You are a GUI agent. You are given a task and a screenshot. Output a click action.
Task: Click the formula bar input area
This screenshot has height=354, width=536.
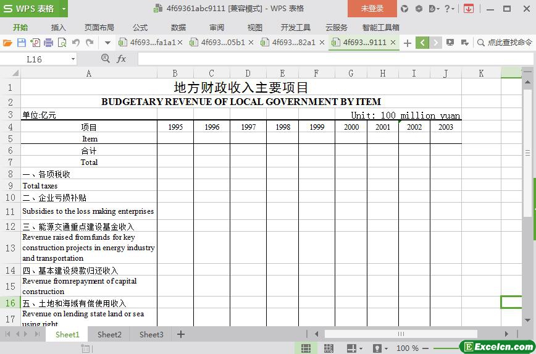[x=335, y=59]
